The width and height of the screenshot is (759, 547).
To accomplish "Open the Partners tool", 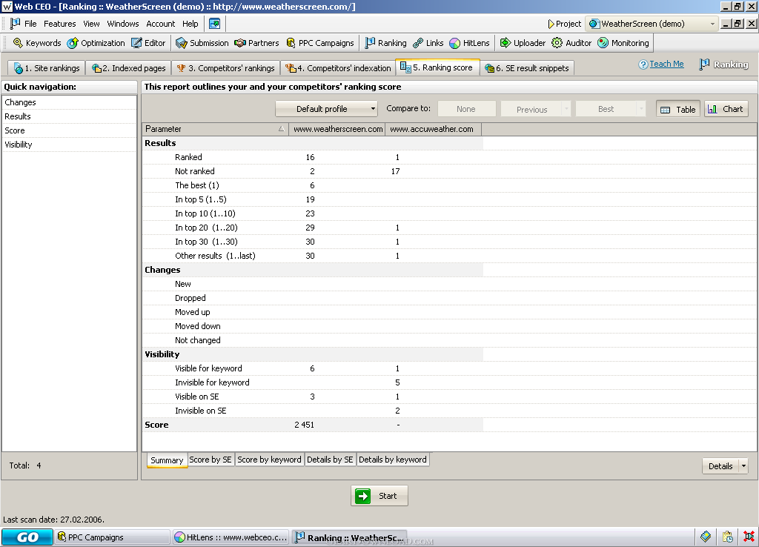I will pyautogui.click(x=256, y=43).
